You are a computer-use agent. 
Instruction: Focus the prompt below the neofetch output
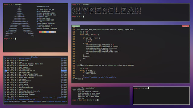pos(10,39)
